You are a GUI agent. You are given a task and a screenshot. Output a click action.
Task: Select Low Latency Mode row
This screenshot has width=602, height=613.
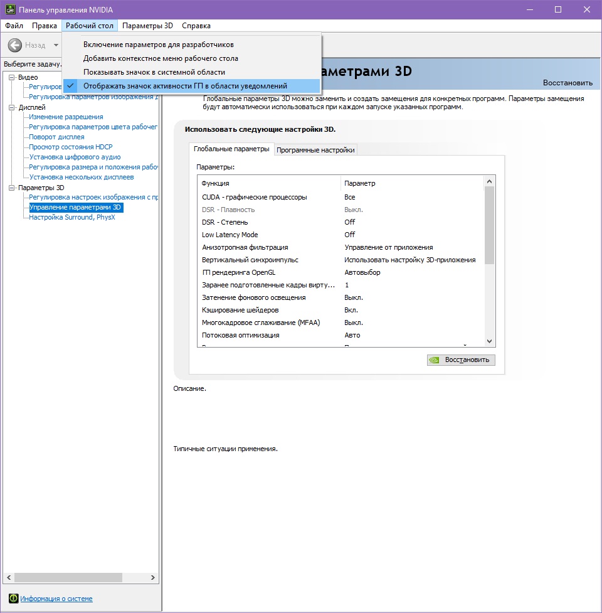point(341,235)
